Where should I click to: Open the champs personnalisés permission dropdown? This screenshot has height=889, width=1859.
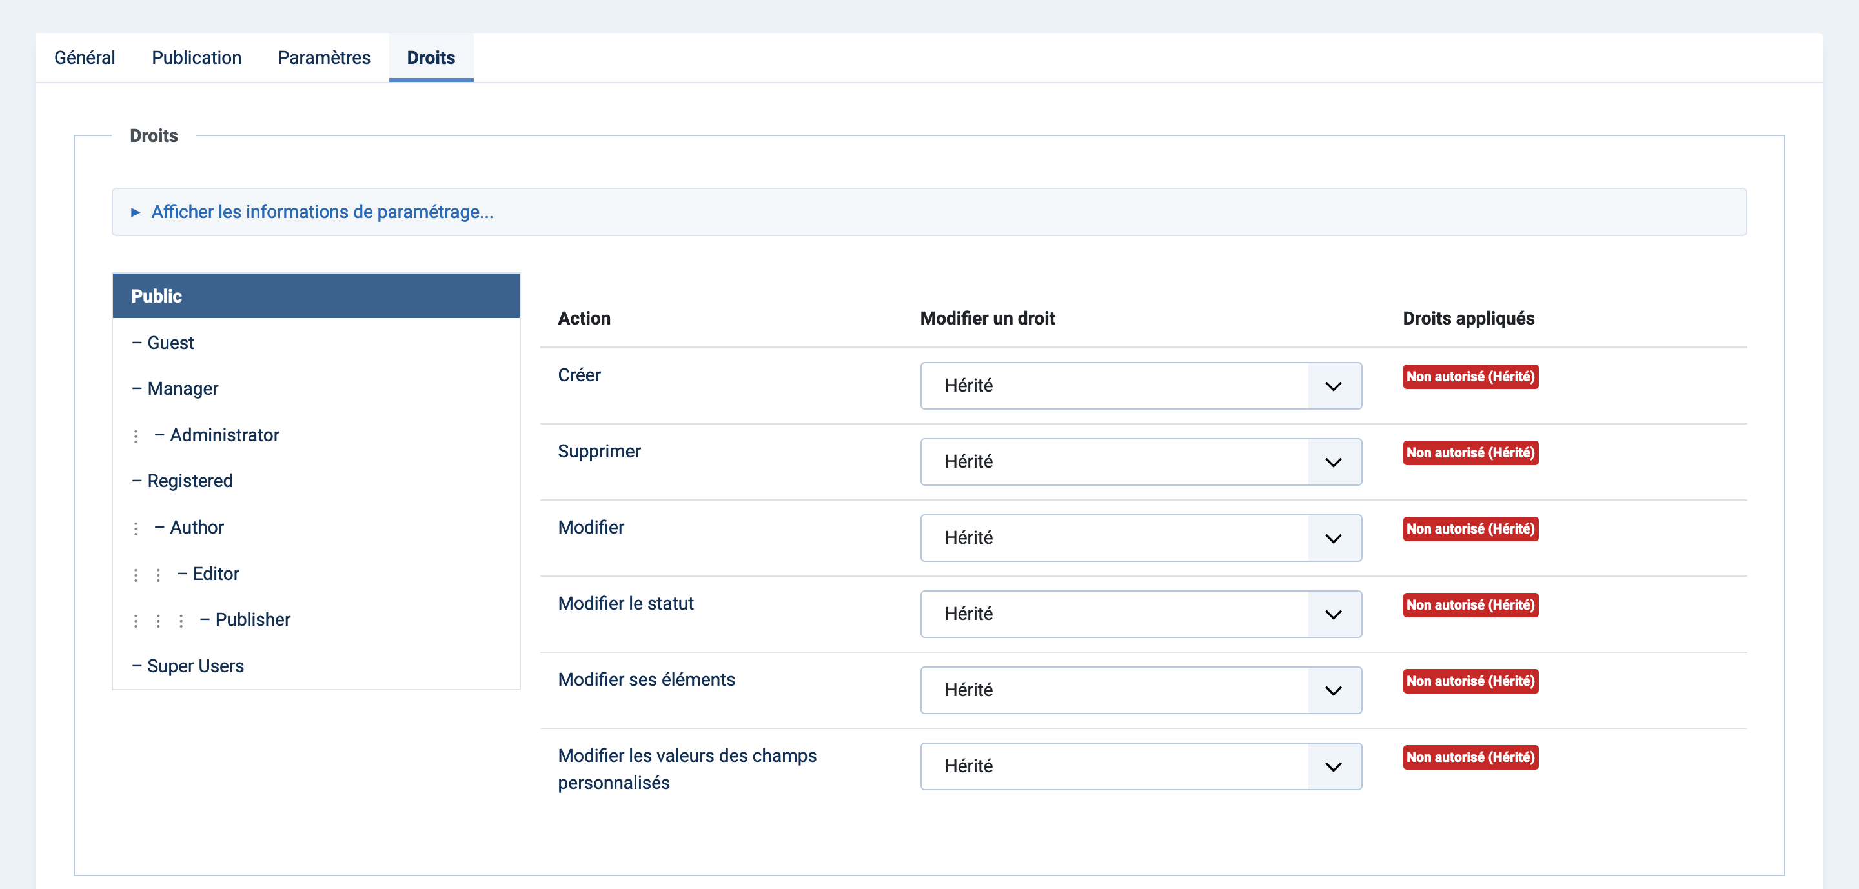1141,766
